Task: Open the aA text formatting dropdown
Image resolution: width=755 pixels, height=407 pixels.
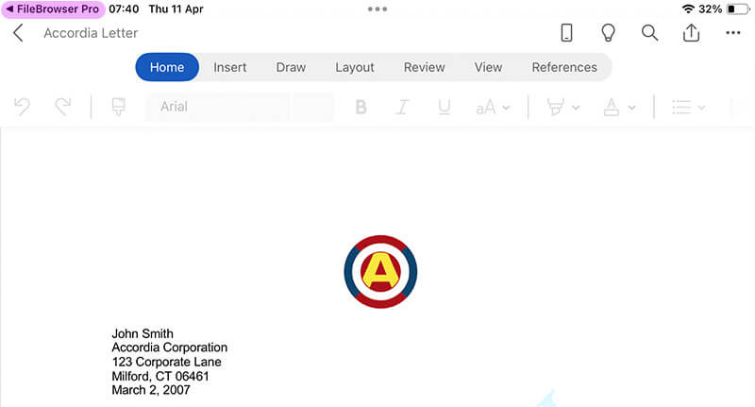Action: point(492,107)
